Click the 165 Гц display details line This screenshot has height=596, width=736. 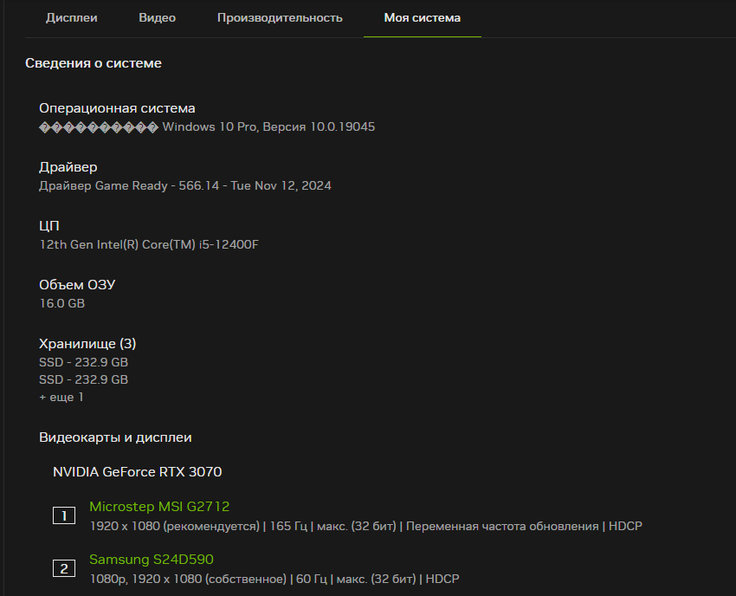tap(365, 526)
